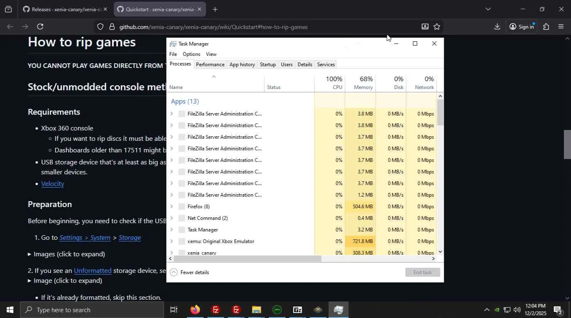Open the Firefox hamburger application menu
The width and height of the screenshot is (571, 318).
pos(561,26)
